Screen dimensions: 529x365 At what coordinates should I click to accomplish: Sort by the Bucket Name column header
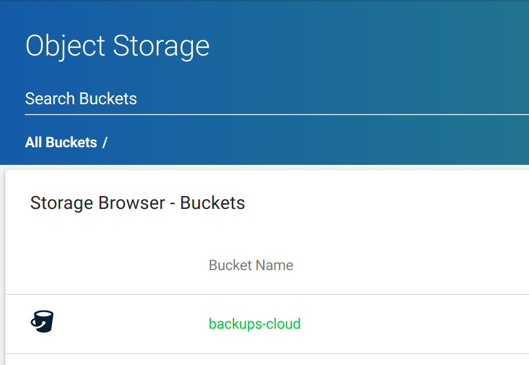coord(251,265)
